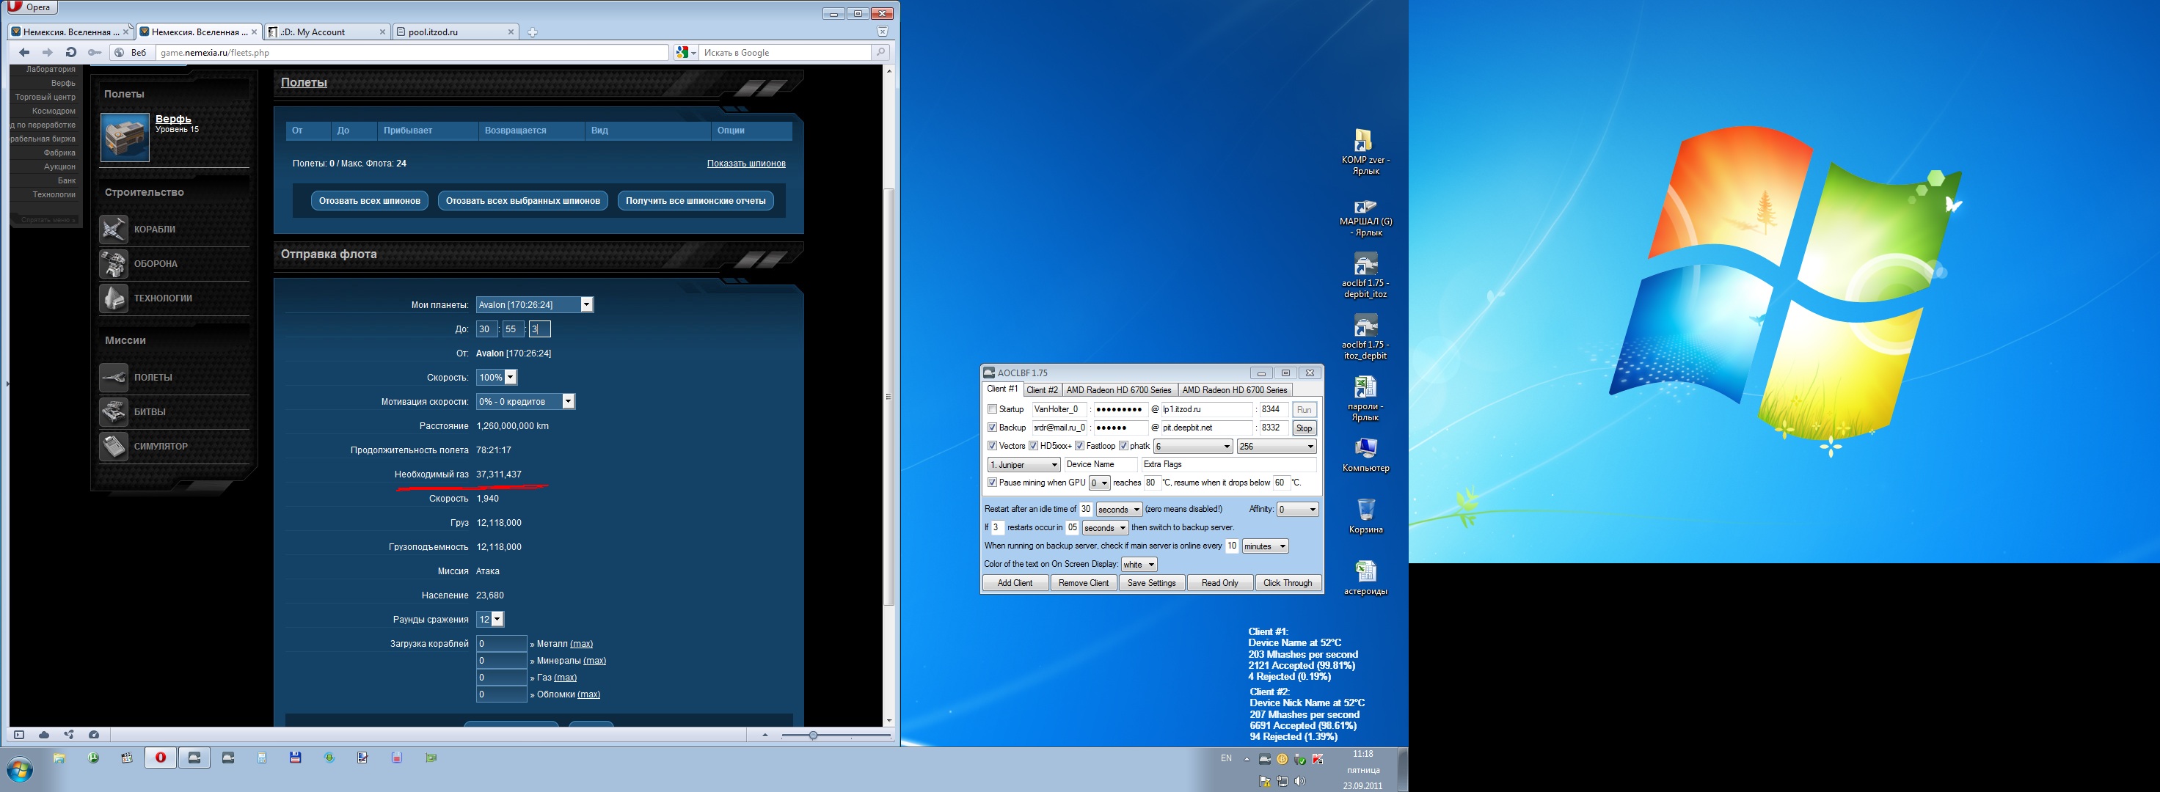Open КОРАБЛИ ships construction icon

113,229
